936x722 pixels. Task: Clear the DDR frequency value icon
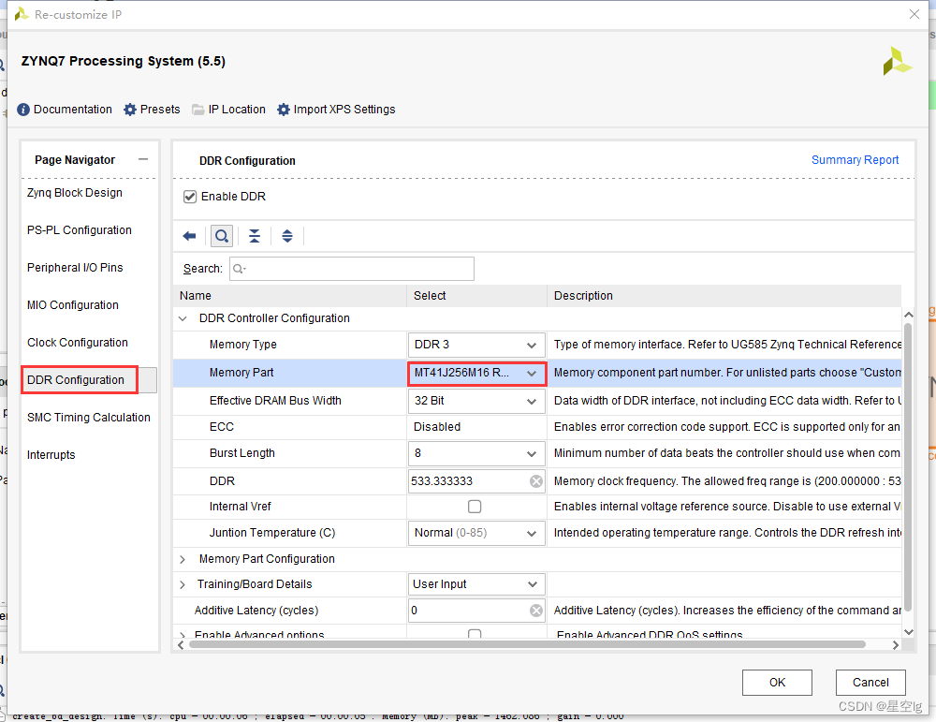click(x=536, y=481)
